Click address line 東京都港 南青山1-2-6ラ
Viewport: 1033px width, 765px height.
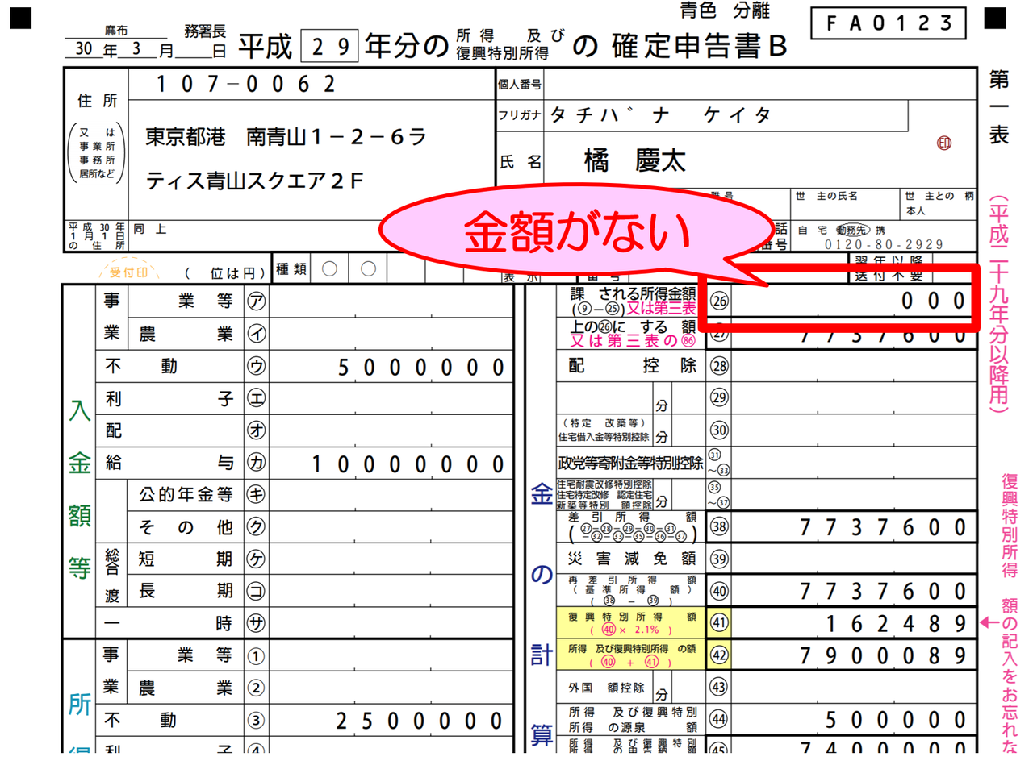(x=286, y=137)
